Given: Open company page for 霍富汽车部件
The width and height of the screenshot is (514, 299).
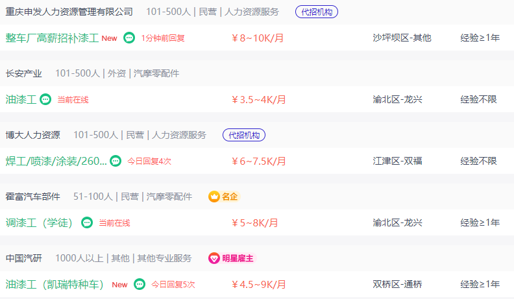Looking at the screenshot, I should point(33,197).
